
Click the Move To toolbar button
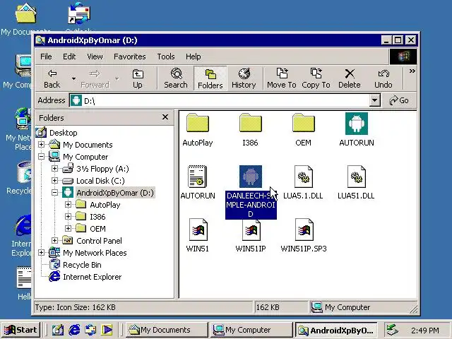point(281,78)
